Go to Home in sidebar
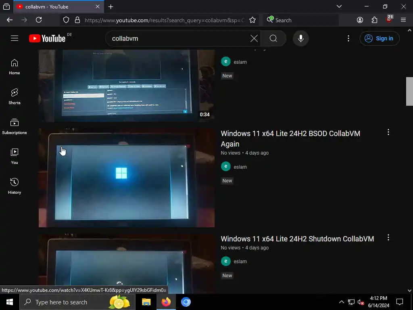 pyautogui.click(x=15, y=67)
